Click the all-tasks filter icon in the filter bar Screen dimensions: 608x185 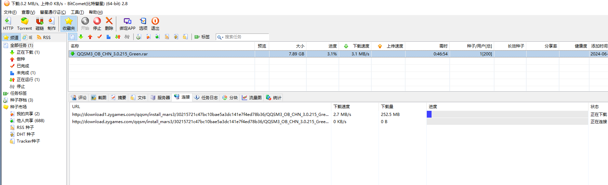[72, 37]
